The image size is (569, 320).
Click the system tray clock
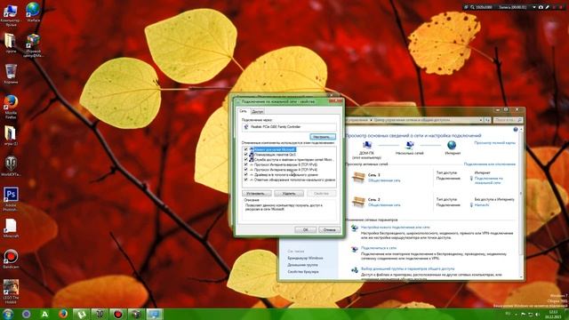553,314
